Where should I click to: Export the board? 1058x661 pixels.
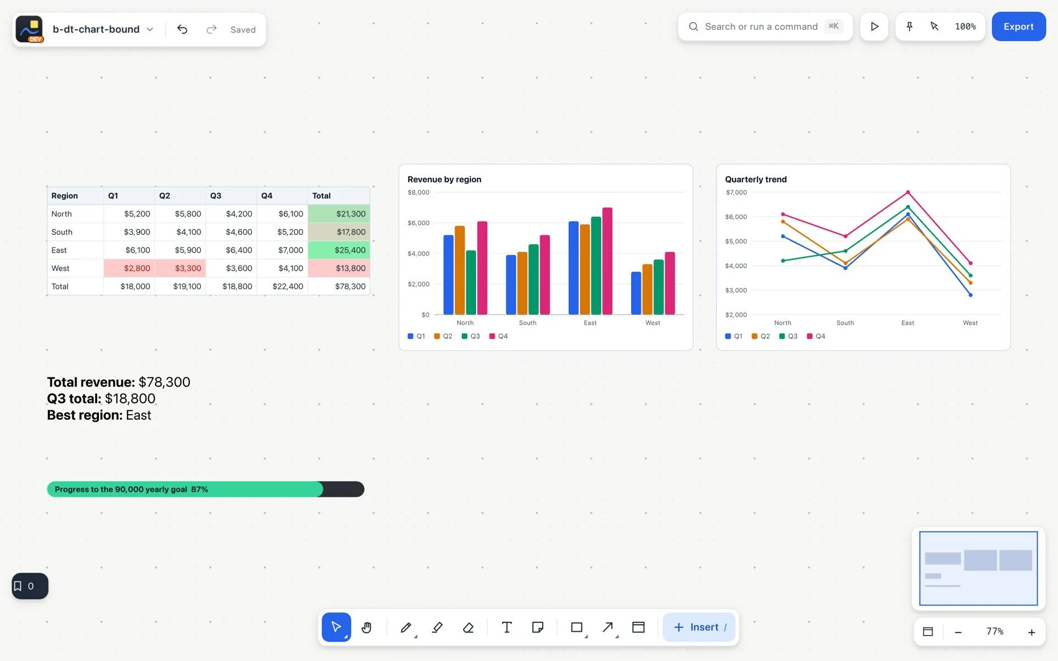click(1019, 26)
